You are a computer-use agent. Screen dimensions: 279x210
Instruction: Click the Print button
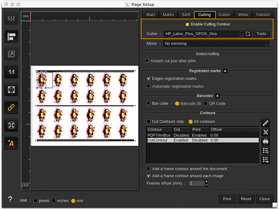227,199
